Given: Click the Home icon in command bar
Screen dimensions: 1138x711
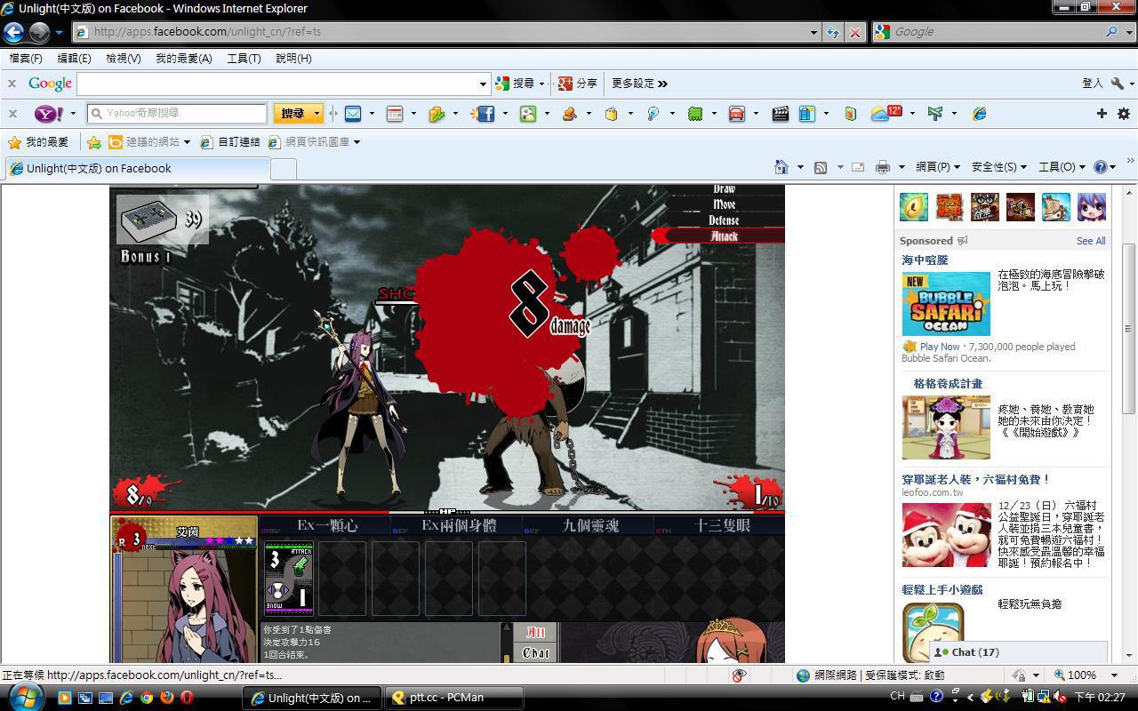Looking at the screenshot, I should [781, 167].
